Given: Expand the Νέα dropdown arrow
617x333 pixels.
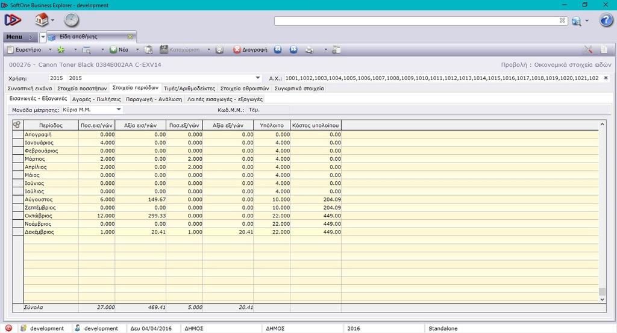Looking at the screenshot, I should tap(137, 50).
